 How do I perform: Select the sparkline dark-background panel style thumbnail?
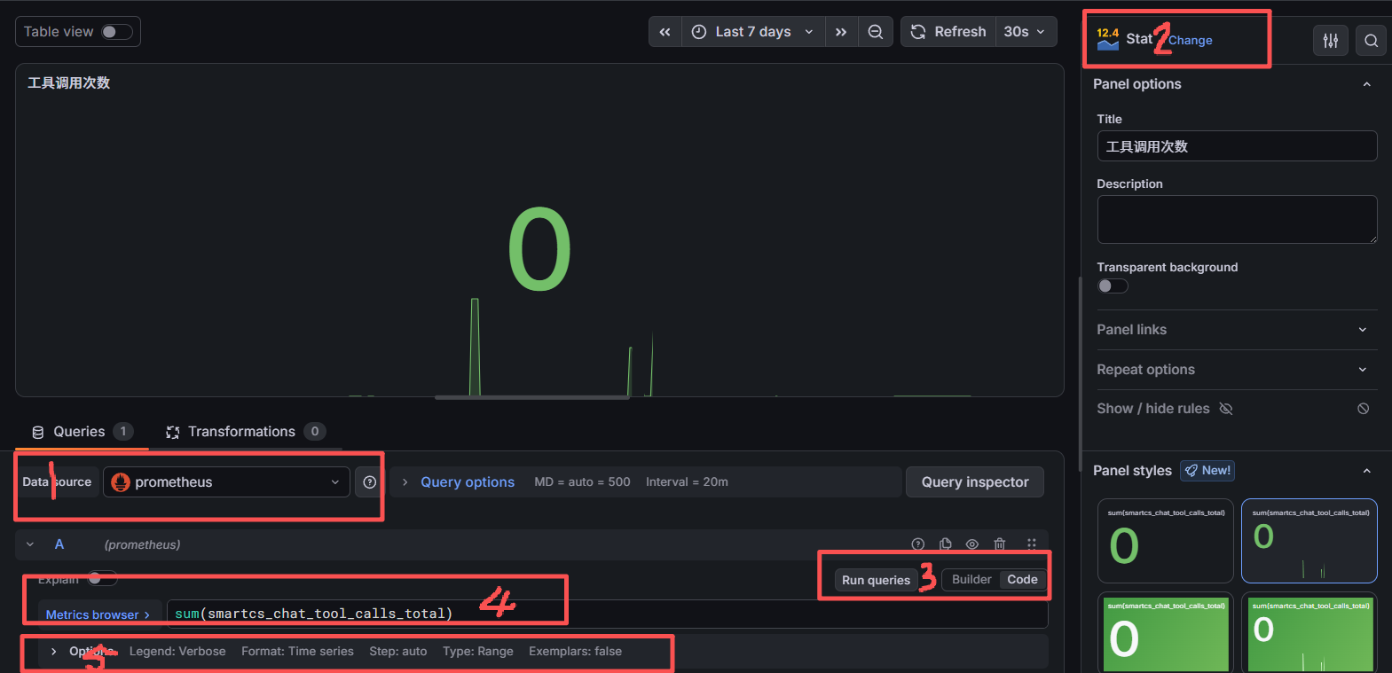[x=1309, y=541]
